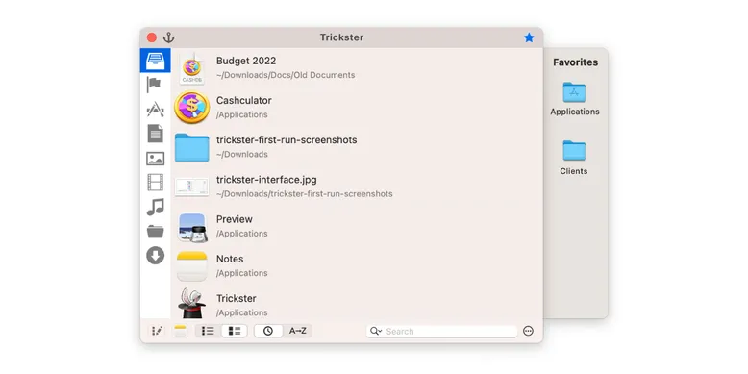Click the yellow Notes icon in bottom toolbar
The image size is (748, 374).
tap(180, 331)
